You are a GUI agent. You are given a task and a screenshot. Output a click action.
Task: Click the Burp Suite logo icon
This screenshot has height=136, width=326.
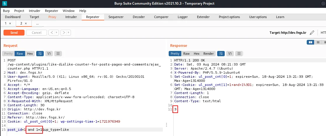point(4,3)
